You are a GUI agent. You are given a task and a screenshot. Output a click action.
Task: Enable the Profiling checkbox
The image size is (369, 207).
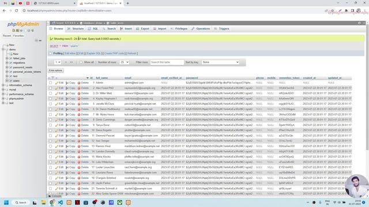pyautogui.click(x=50, y=53)
